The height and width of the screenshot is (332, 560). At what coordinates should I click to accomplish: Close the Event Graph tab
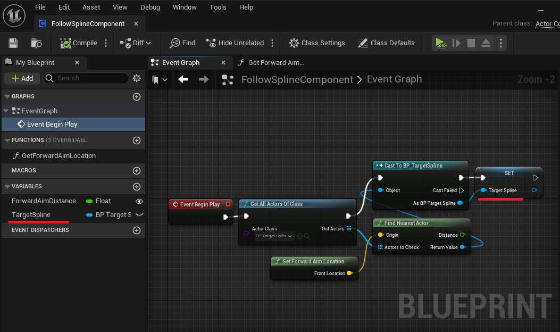pyautogui.click(x=223, y=63)
